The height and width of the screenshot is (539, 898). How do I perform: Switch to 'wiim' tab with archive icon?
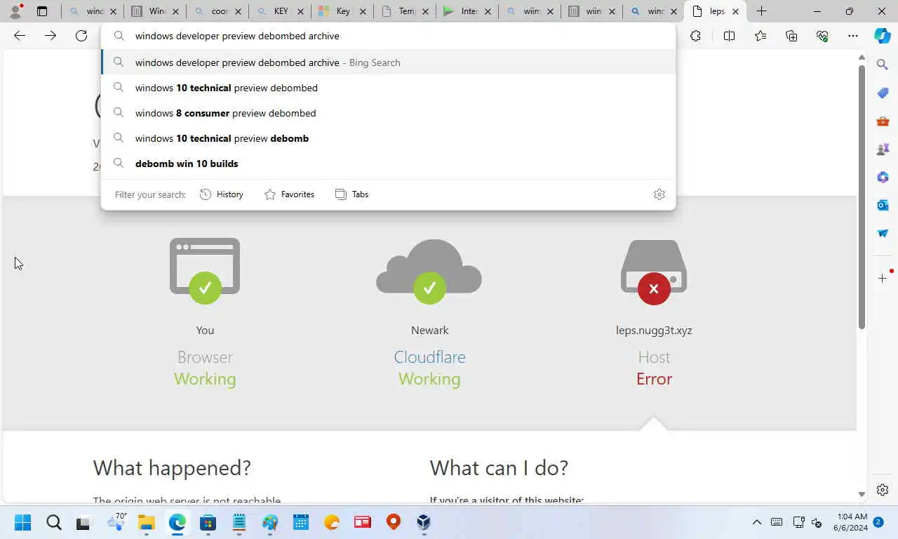pos(591,11)
